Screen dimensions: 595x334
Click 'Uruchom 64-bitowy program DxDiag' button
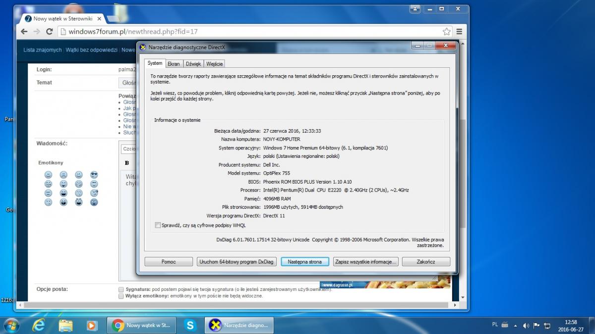pyautogui.click(x=237, y=262)
